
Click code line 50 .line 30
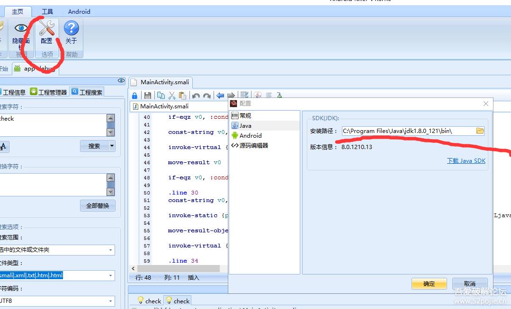click(183, 193)
